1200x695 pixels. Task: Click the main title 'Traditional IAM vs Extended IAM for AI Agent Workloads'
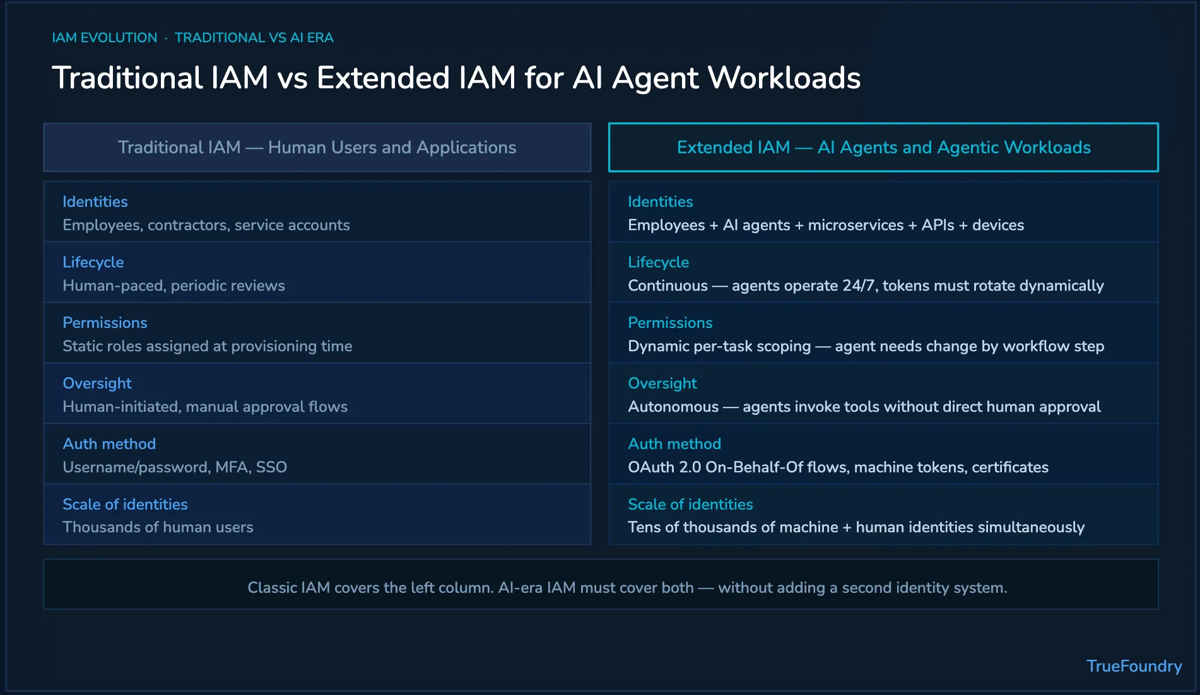pyautogui.click(x=456, y=78)
